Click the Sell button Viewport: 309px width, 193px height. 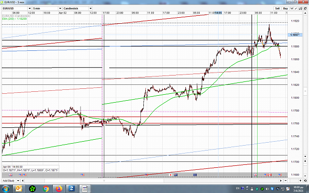tap(277, 8)
